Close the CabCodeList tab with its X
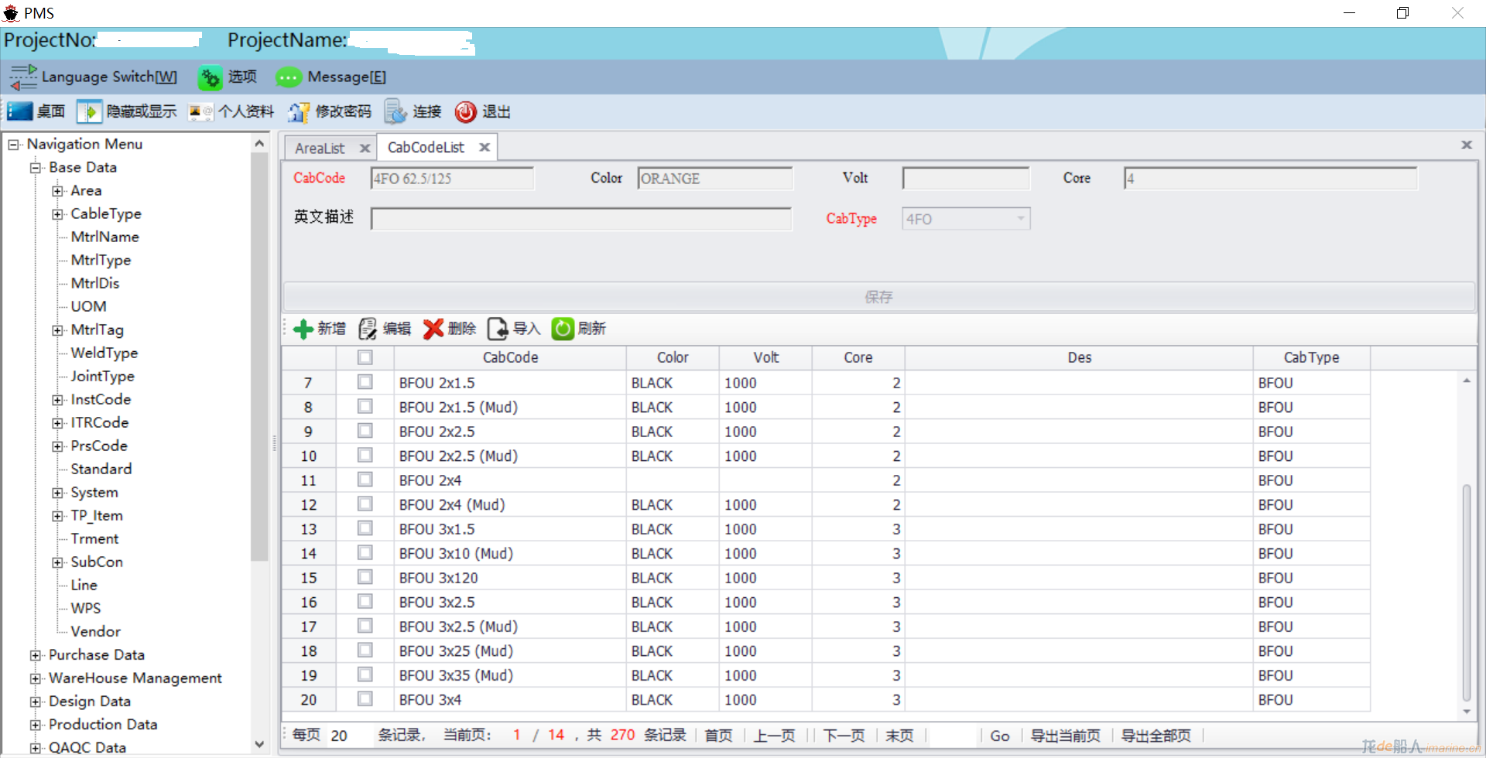This screenshot has width=1486, height=758. pyautogui.click(x=484, y=147)
